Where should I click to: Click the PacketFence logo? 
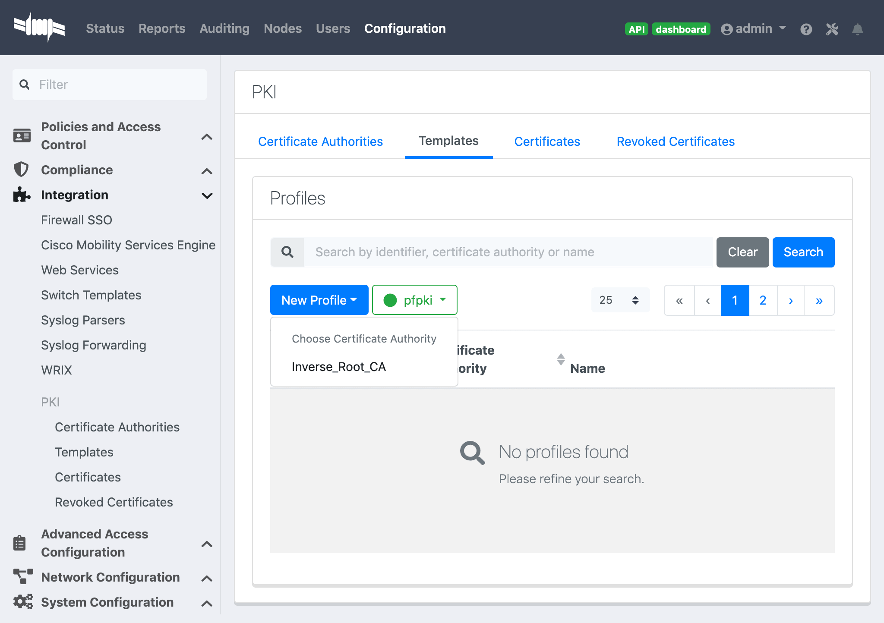[40, 27]
